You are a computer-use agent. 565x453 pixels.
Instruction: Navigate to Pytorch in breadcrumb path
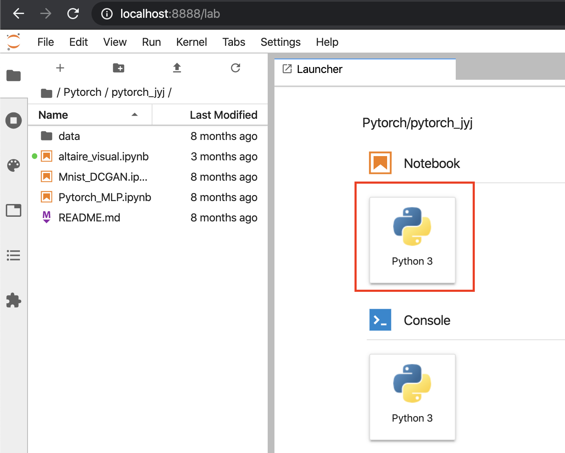(82, 92)
